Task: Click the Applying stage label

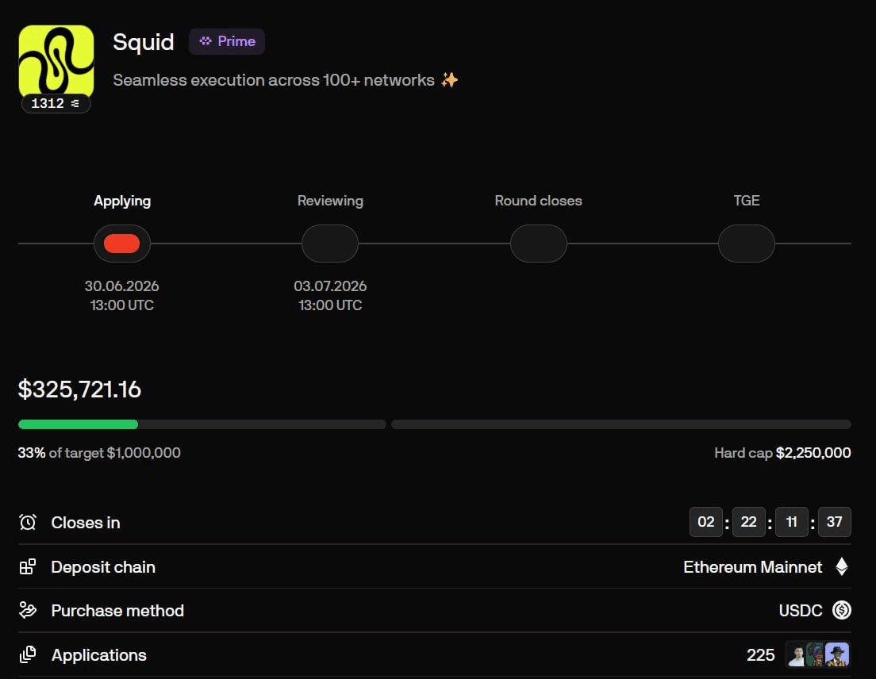Action: pyautogui.click(x=122, y=201)
